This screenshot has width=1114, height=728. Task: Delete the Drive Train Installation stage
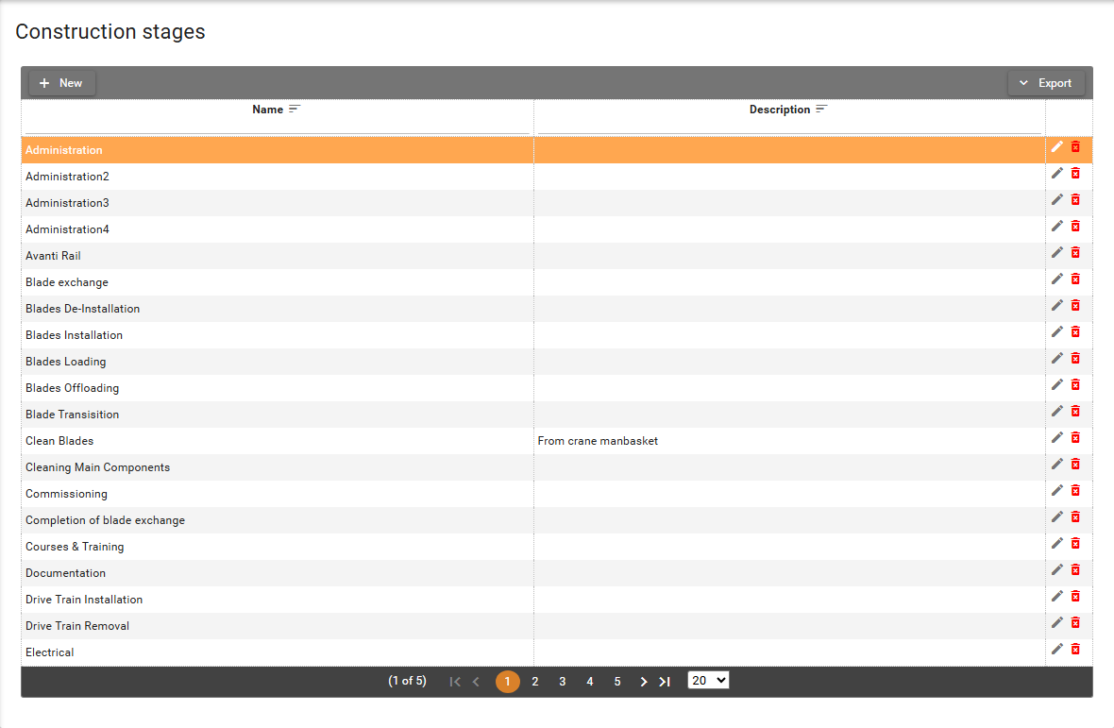(1075, 596)
